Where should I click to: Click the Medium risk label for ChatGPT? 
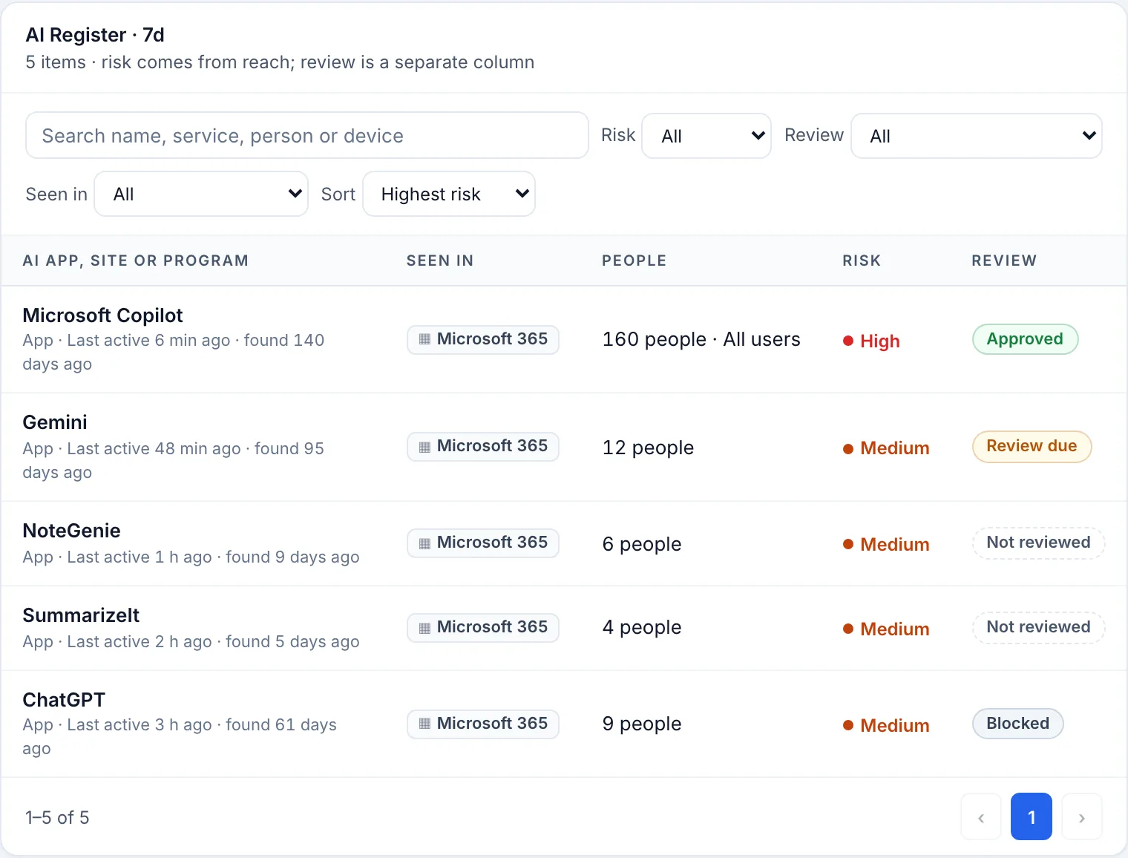886,726
